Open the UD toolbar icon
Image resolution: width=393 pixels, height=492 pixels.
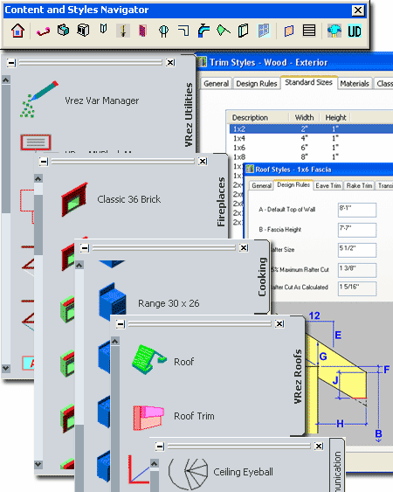point(355,31)
